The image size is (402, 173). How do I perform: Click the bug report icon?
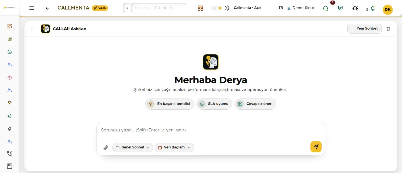point(355,8)
